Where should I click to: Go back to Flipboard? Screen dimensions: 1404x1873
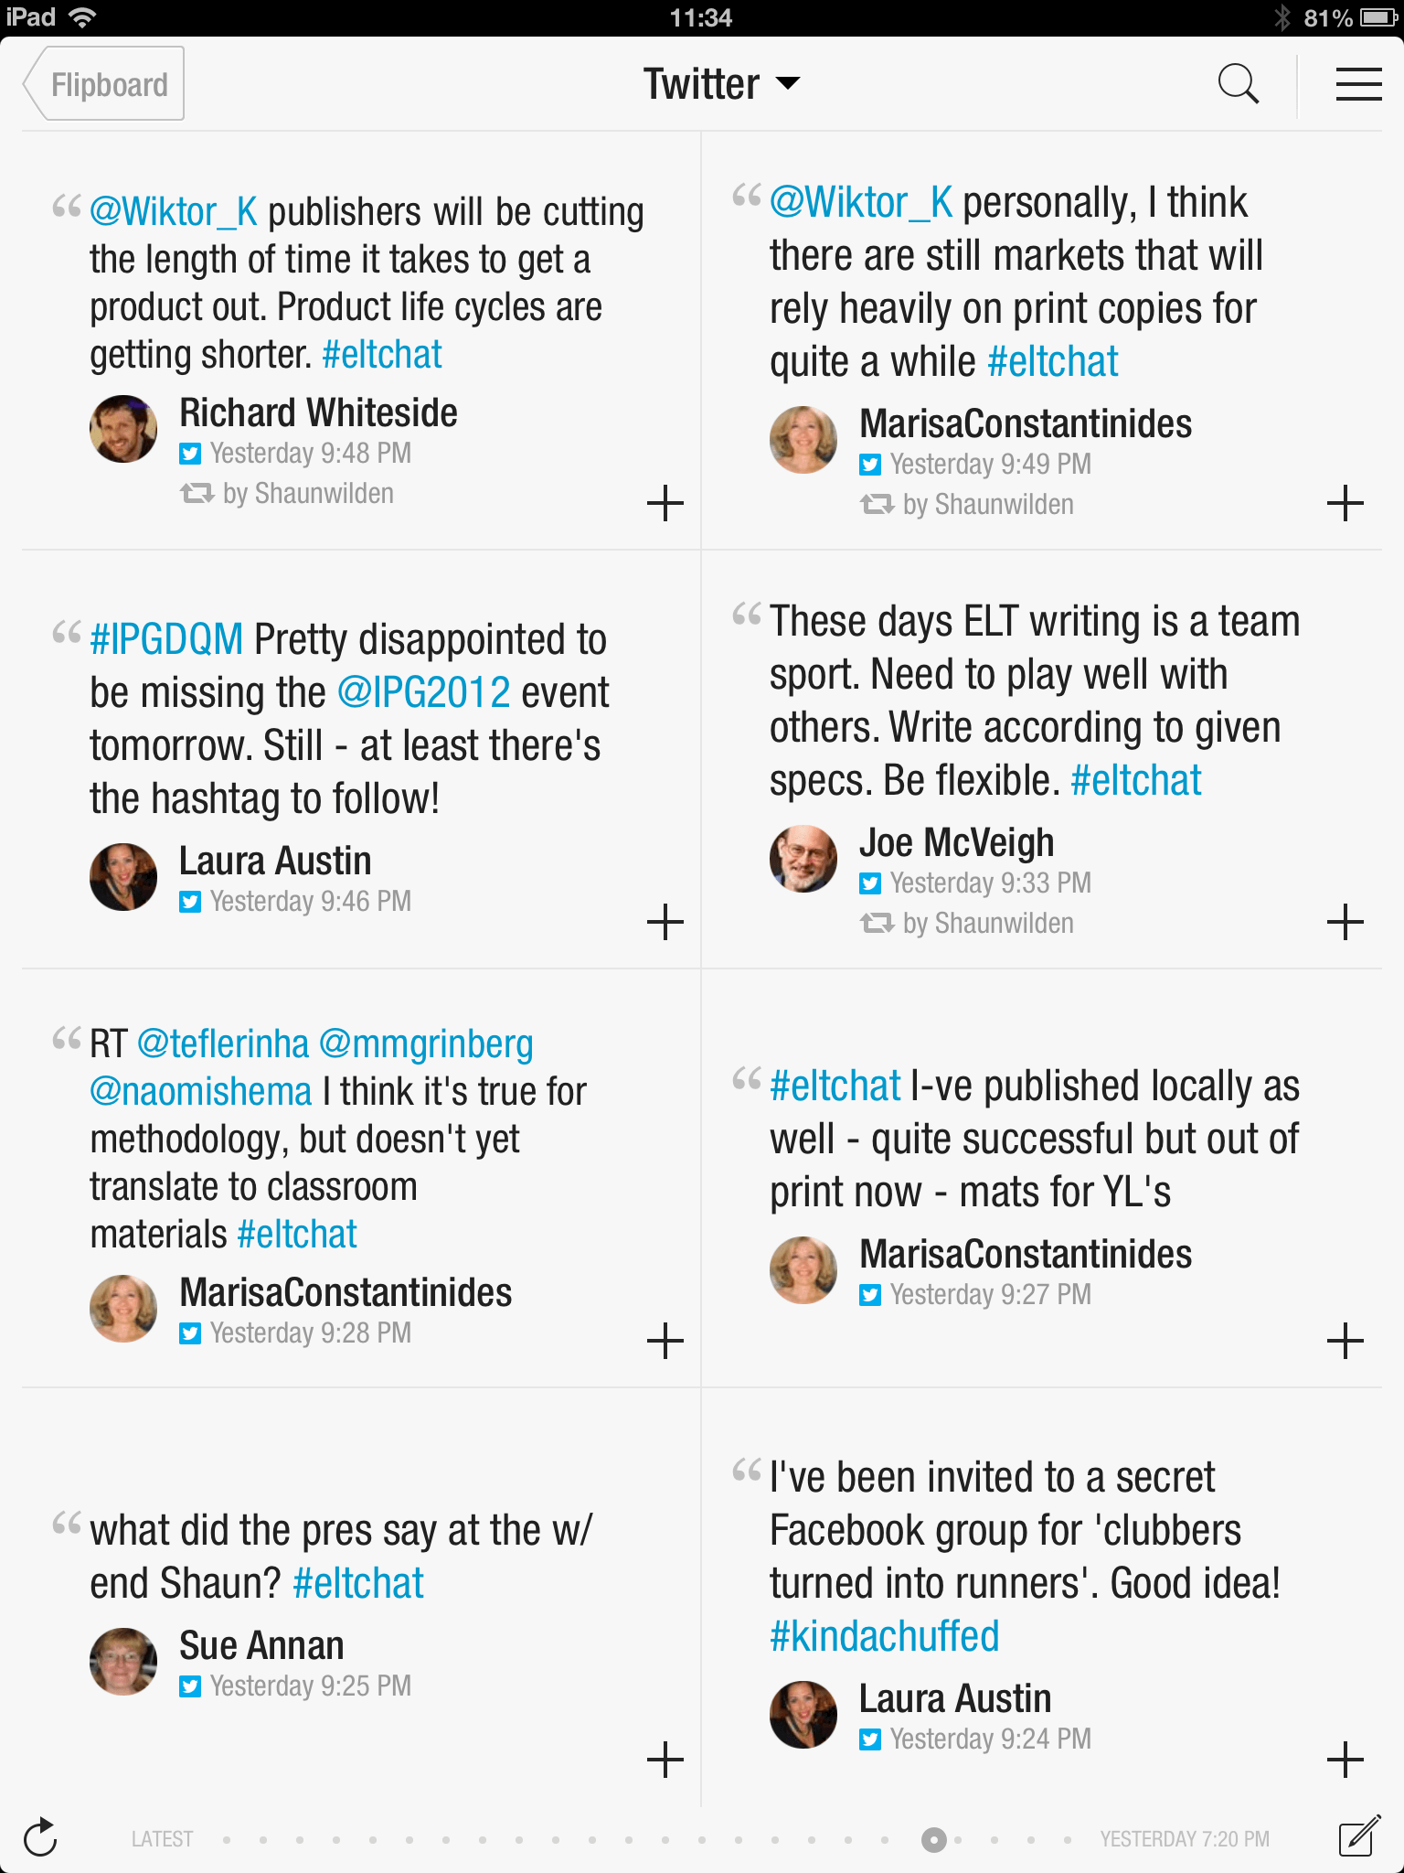tap(104, 84)
